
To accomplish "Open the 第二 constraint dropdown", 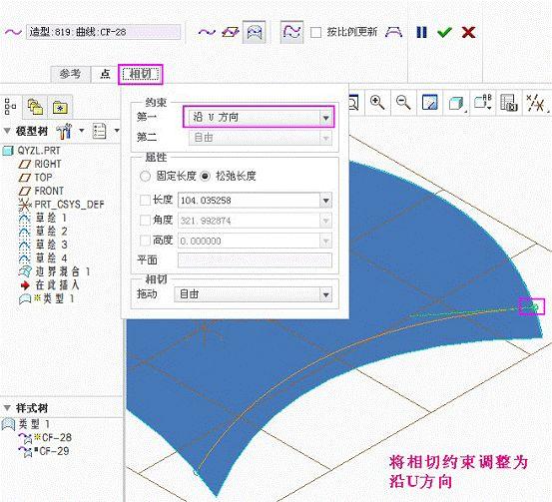I will (261, 138).
